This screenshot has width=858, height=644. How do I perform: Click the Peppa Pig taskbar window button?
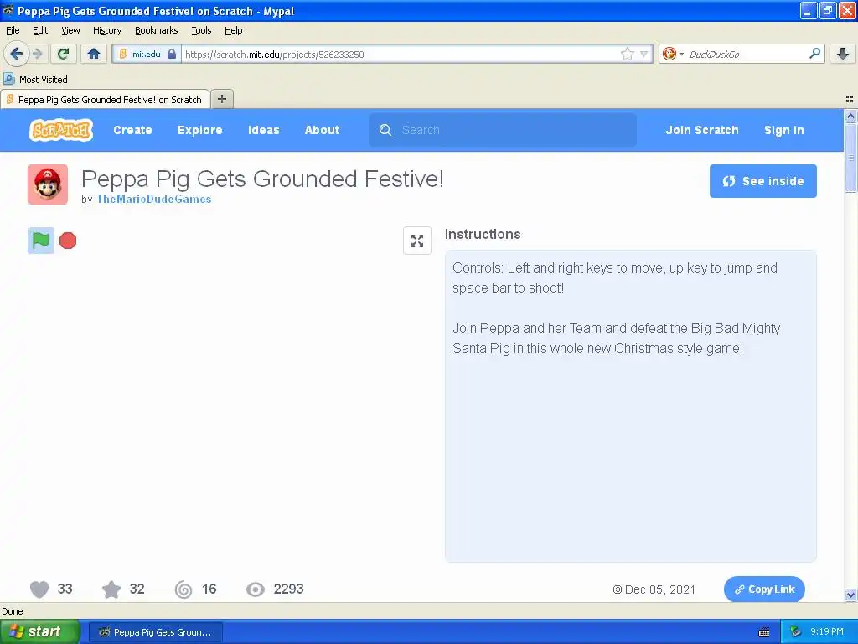[155, 632]
